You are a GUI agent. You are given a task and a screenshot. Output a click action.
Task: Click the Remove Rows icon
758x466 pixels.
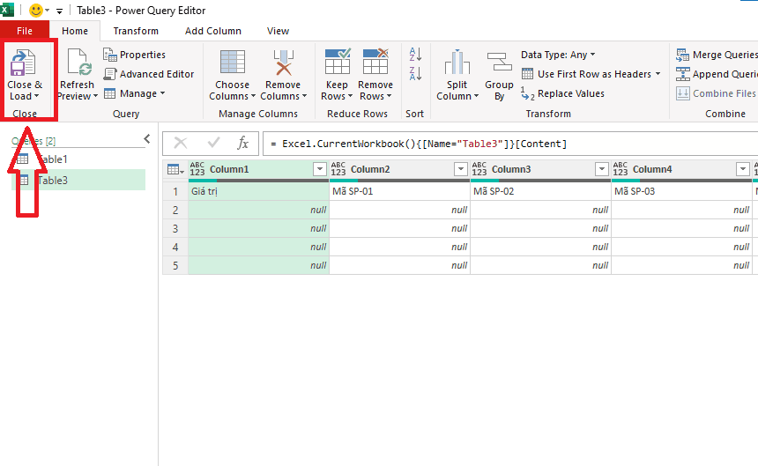(x=375, y=62)
